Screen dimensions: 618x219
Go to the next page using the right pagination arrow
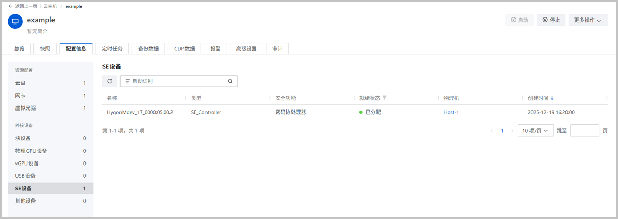pos(512,131)
